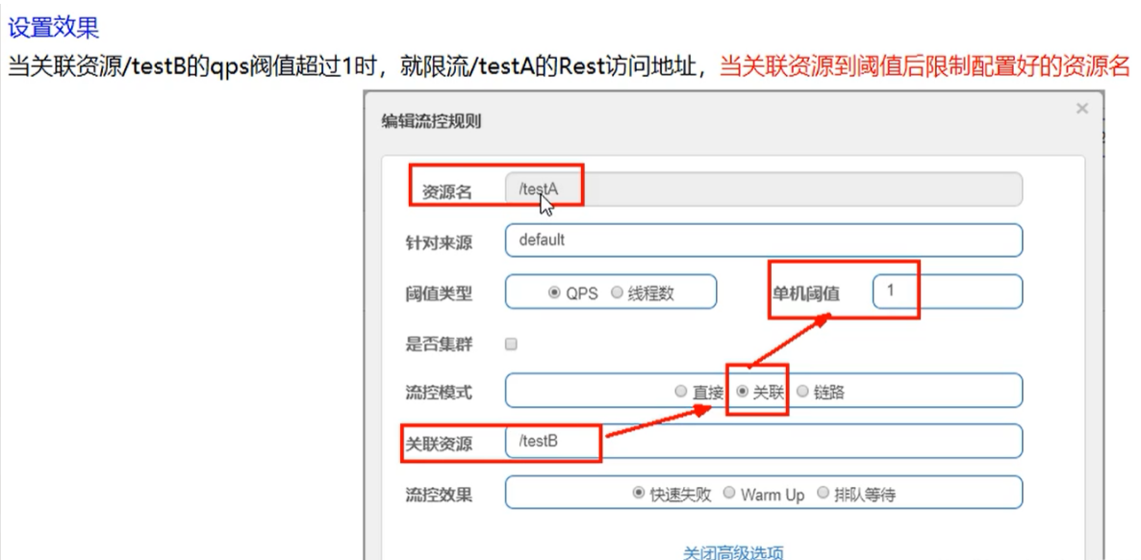
Task: Click the 流控模式 label
Action: [439, 393]
